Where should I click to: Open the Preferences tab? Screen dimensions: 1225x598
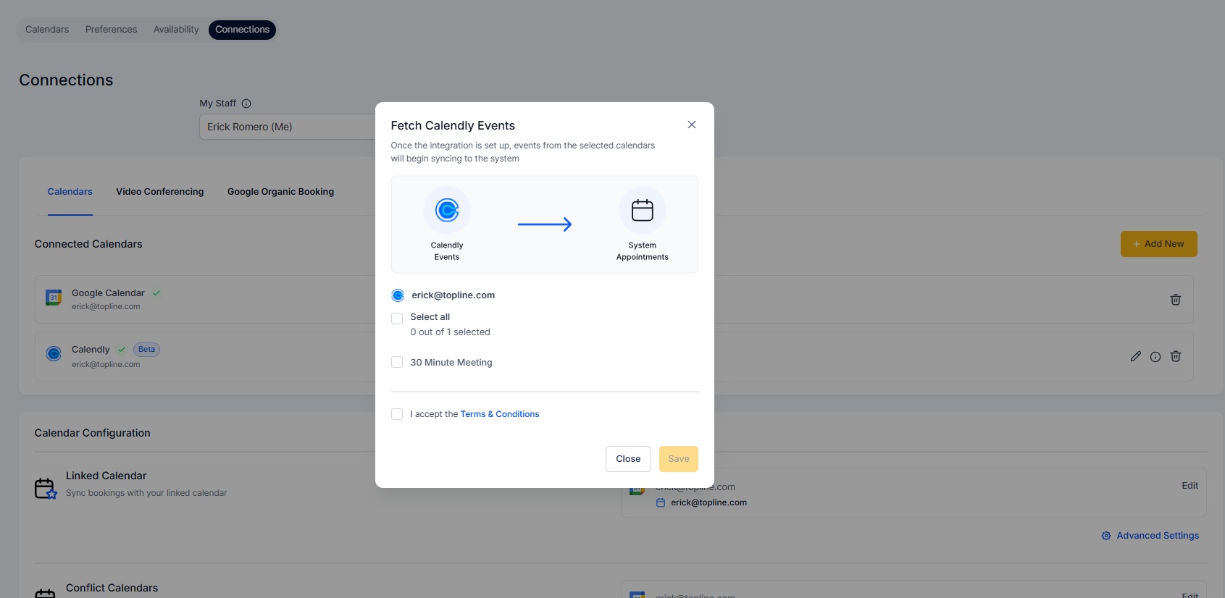click(x=111, y=30)
